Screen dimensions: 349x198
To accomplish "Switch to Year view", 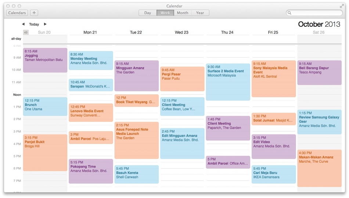I will pos(200,13).
